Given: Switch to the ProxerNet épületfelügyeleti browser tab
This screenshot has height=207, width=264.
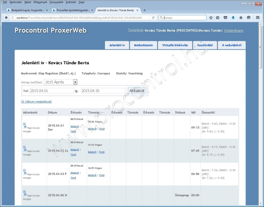Looking at the screenshot, I should tap(73, 10).
